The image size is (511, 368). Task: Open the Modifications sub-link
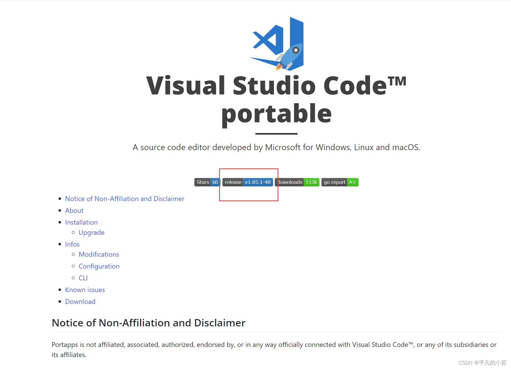point(99,254)
